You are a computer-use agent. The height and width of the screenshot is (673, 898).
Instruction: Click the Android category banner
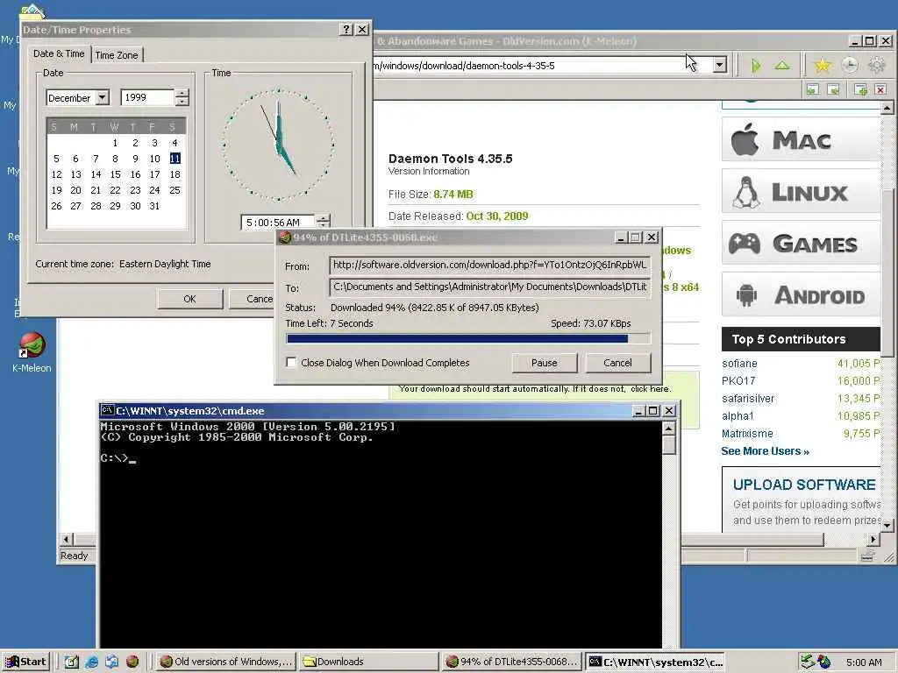click(x=801, y=294)
